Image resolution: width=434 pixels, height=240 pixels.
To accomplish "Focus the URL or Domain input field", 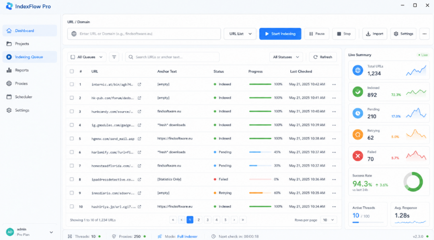I will (144, 34).
